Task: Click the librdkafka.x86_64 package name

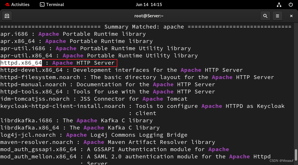Action: point(30,127)
